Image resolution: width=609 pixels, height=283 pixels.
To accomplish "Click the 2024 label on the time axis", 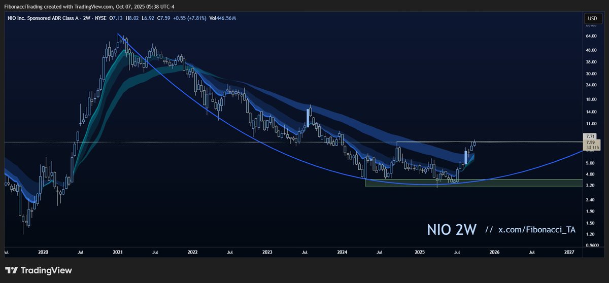I will (x=342, y=252).
